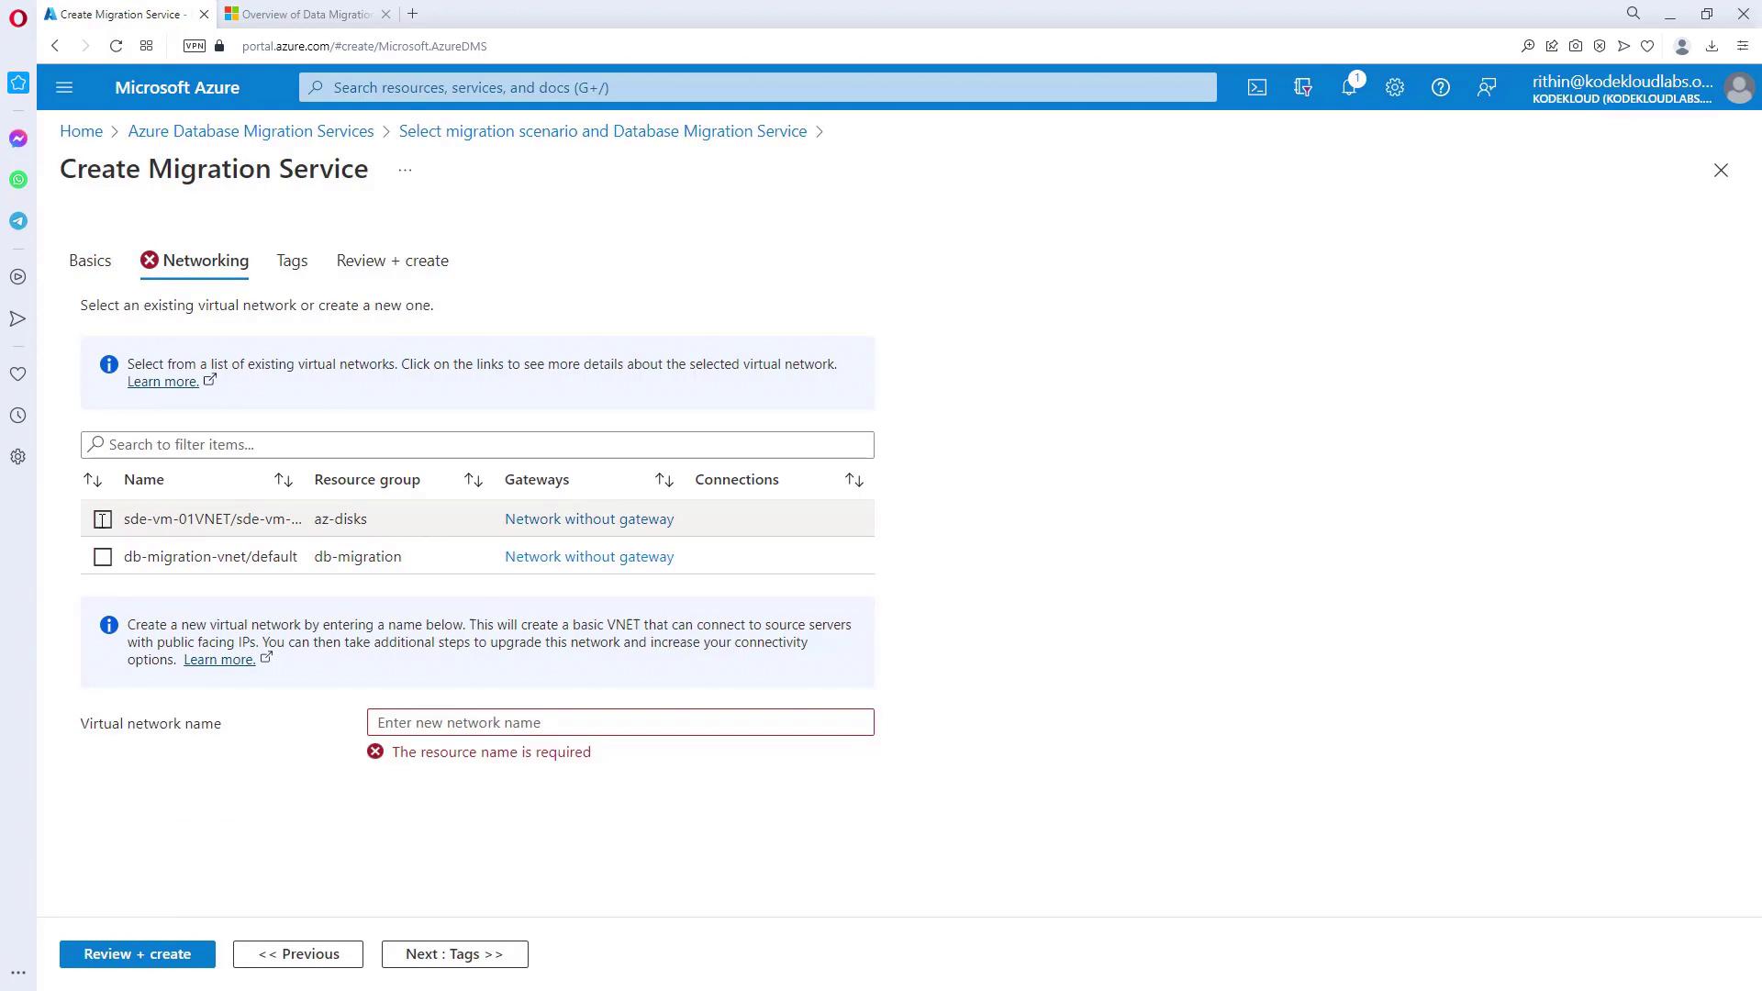Open Directories and subscriptions filter icon

tap(1302, 87)
